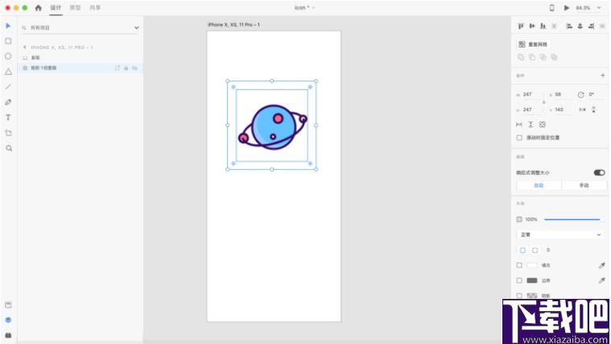Click the height input field 247
611x344 pixels.
[530, 110]
